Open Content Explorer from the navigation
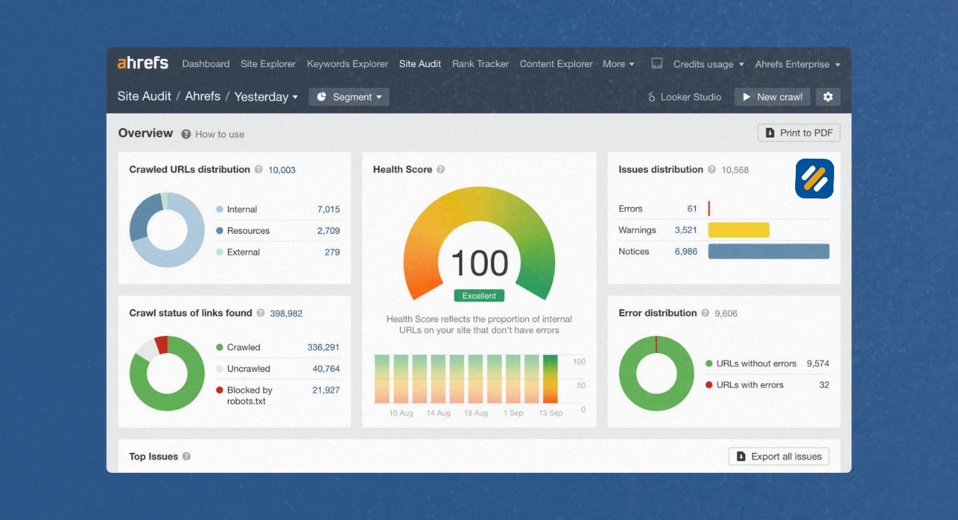Screen dimensions: 958x520 [x=556, y=64]
